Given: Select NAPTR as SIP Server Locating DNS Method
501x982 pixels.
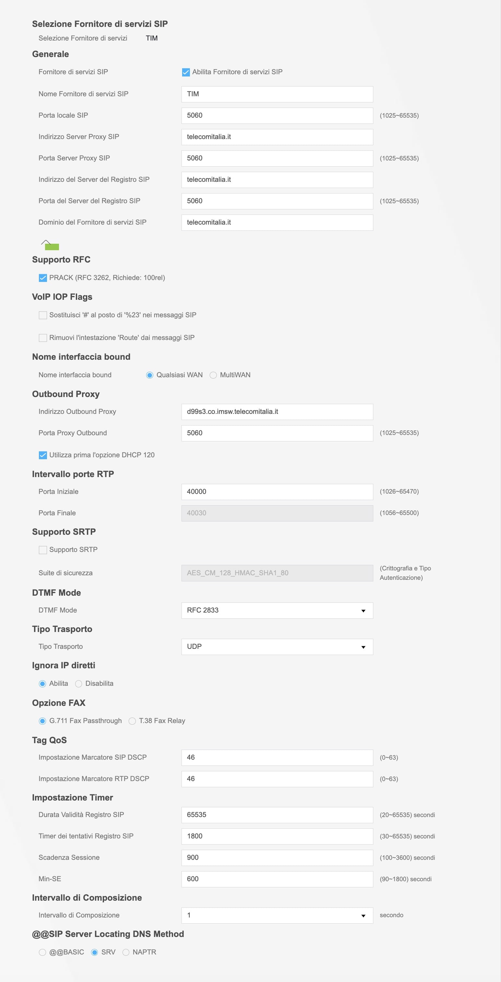Looking at the screenshot, I should (126, 952).
